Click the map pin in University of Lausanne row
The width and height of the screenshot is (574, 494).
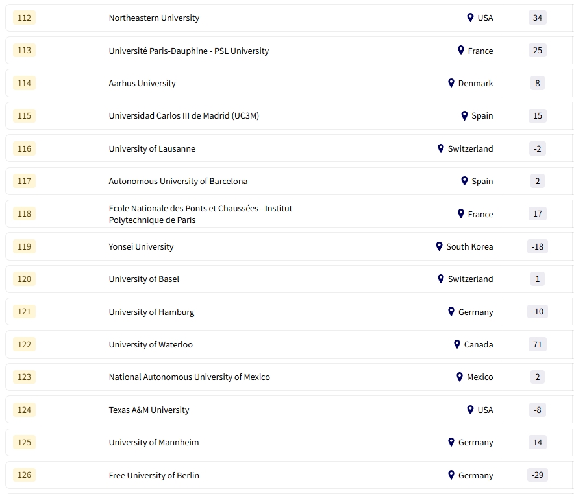point(441,148)
